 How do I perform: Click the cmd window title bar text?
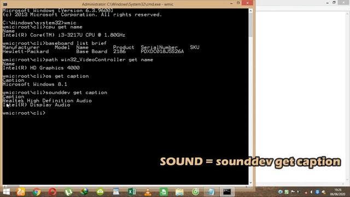tap(127, 4)
